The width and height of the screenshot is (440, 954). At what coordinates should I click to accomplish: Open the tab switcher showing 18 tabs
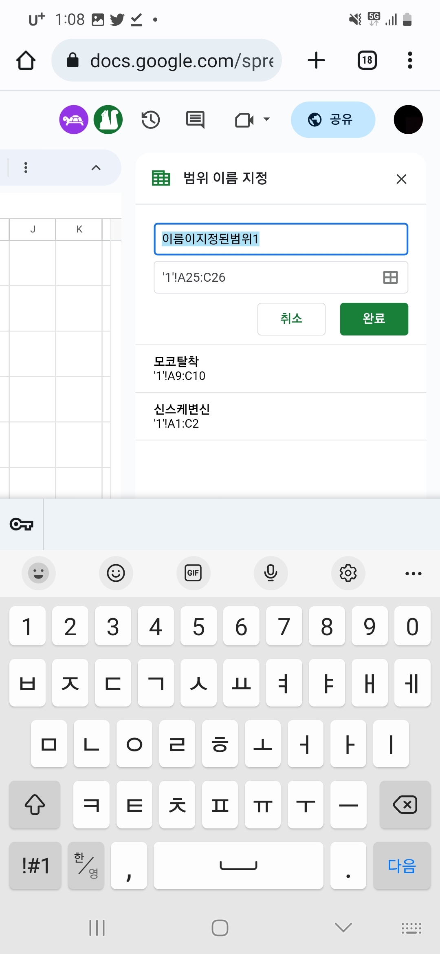(x=367, y=60)
